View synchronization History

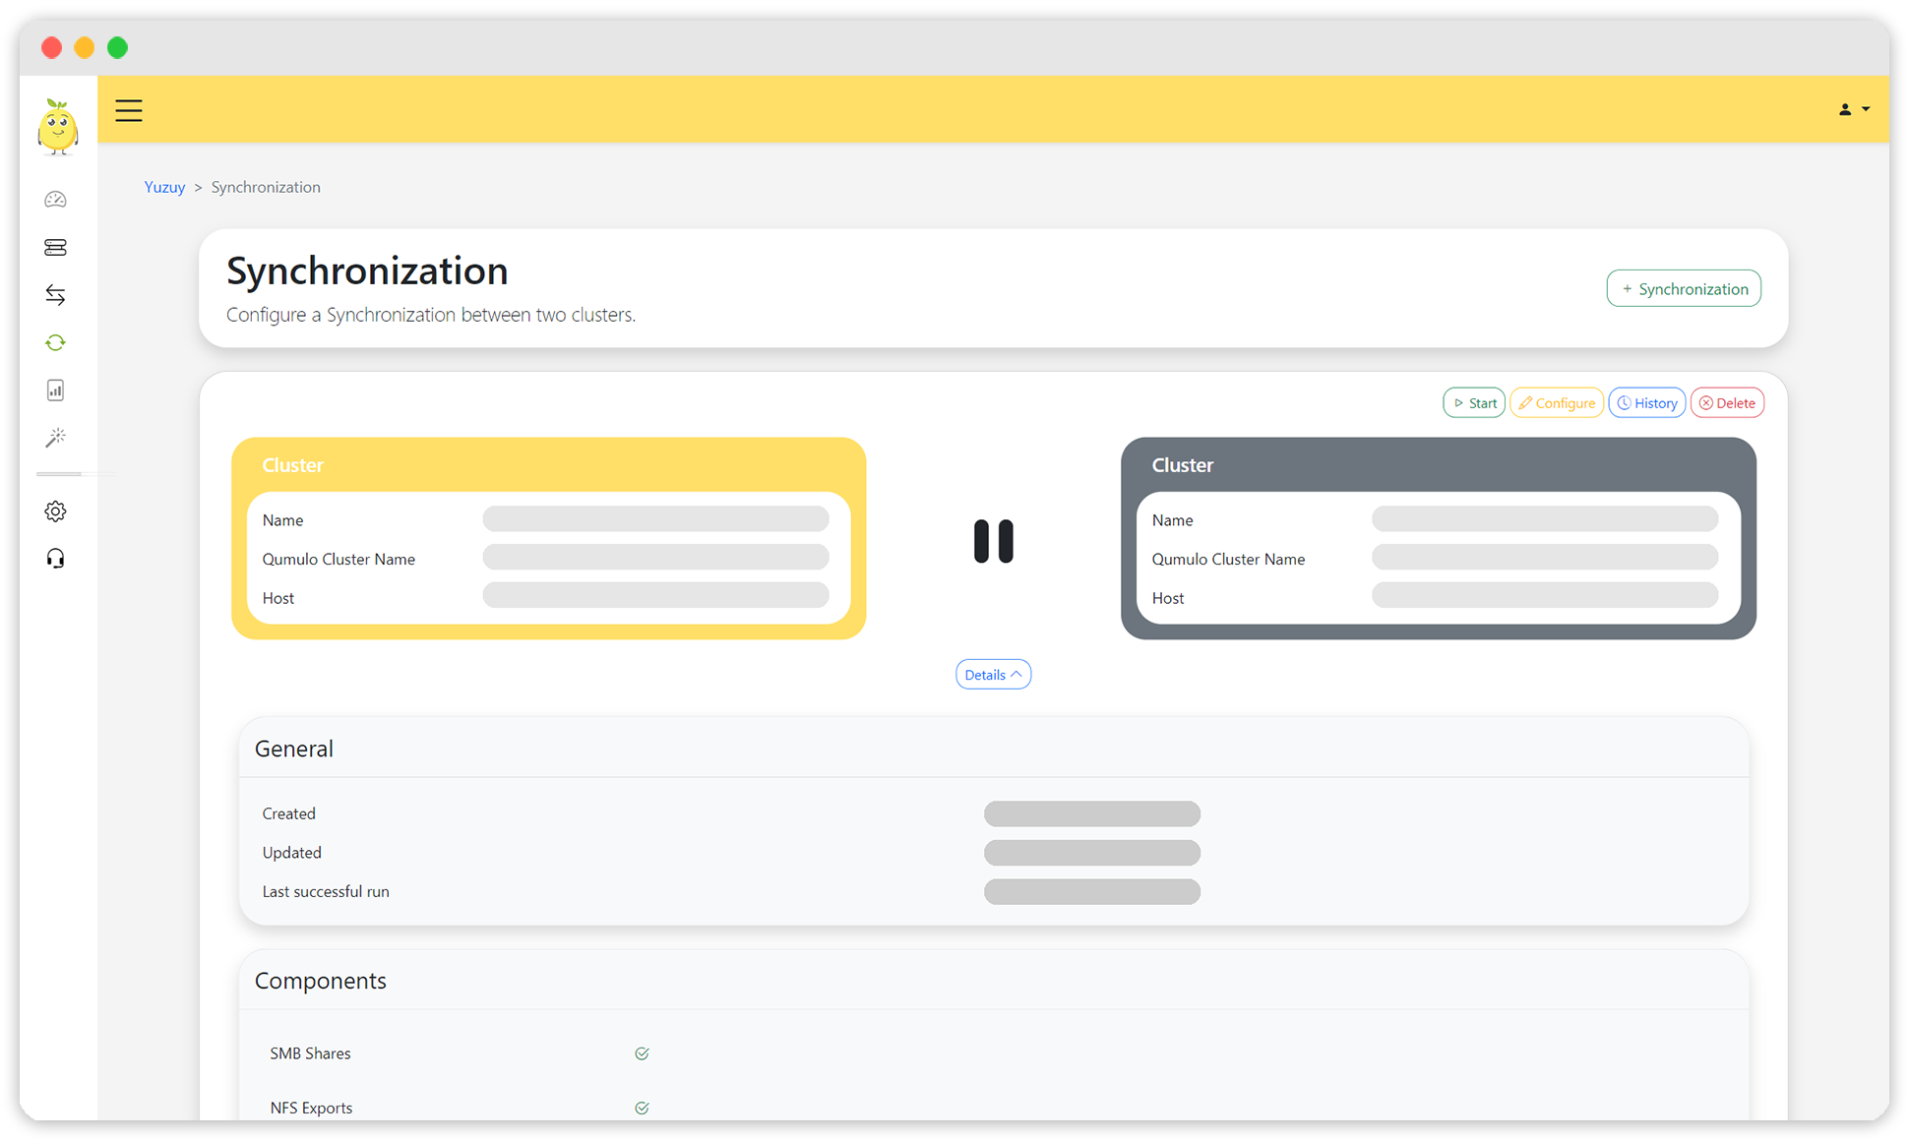pos(1647,403)
